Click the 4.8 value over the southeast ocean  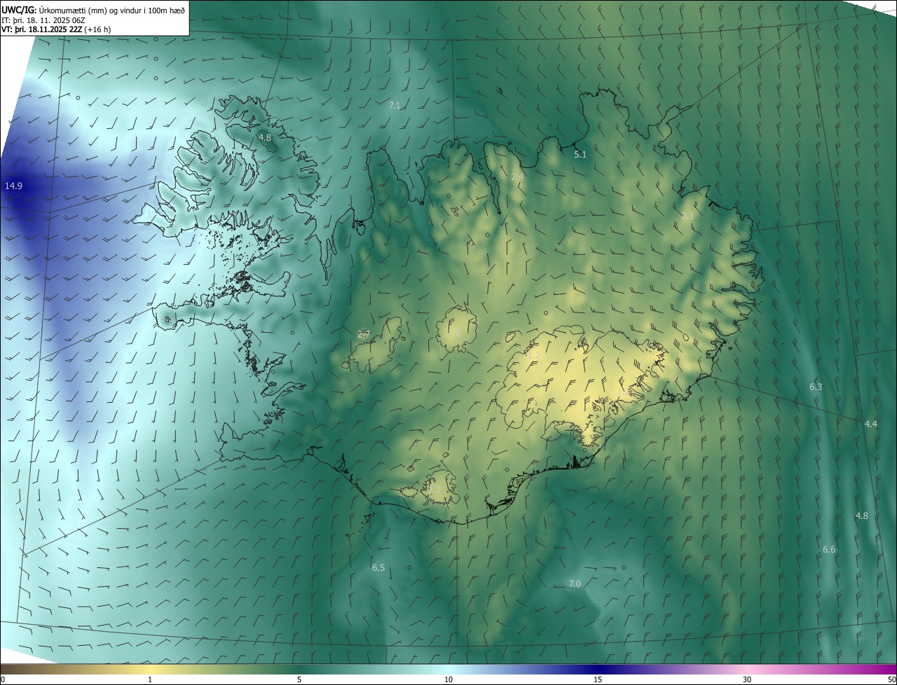(862, 516)
